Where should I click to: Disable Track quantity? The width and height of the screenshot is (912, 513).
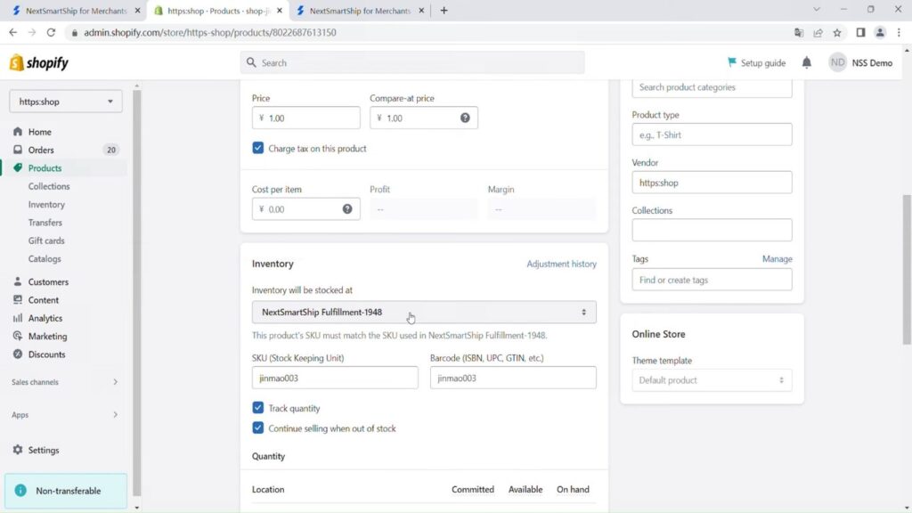point(258,408)
